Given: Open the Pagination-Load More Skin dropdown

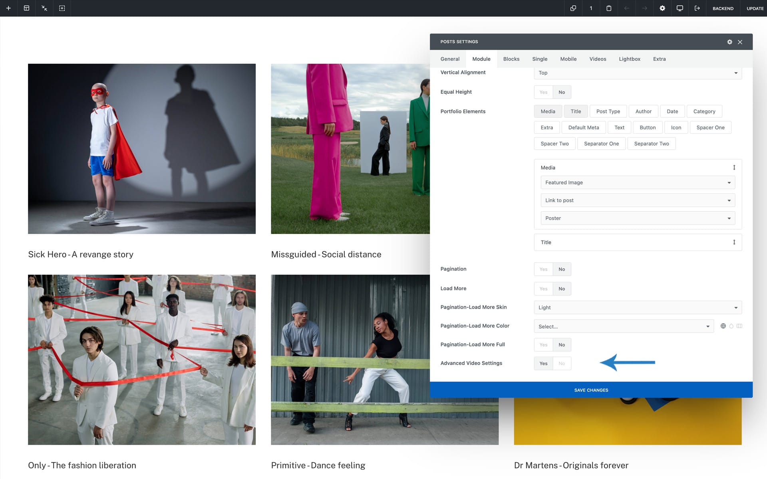Looking at the screenshot, I should tap(638, 307).
